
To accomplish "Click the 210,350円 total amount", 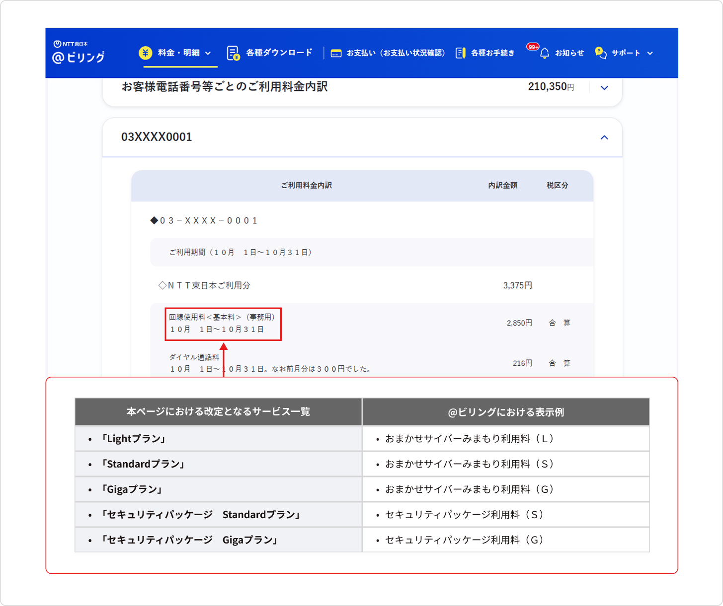I will pos(551,87).
